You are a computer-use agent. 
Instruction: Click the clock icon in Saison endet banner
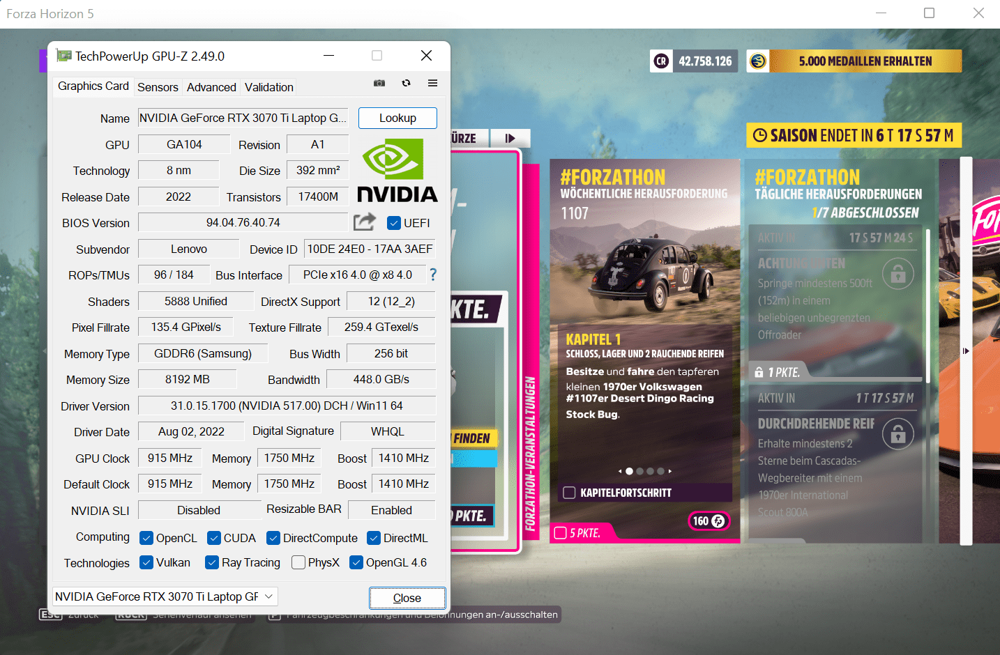tap(759, 135)
